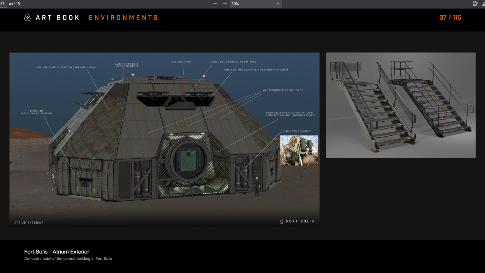This screenshot has width=485, height=273.
Task: Click the 'из 115' total pages label
Action: click(x=15, y=4)
